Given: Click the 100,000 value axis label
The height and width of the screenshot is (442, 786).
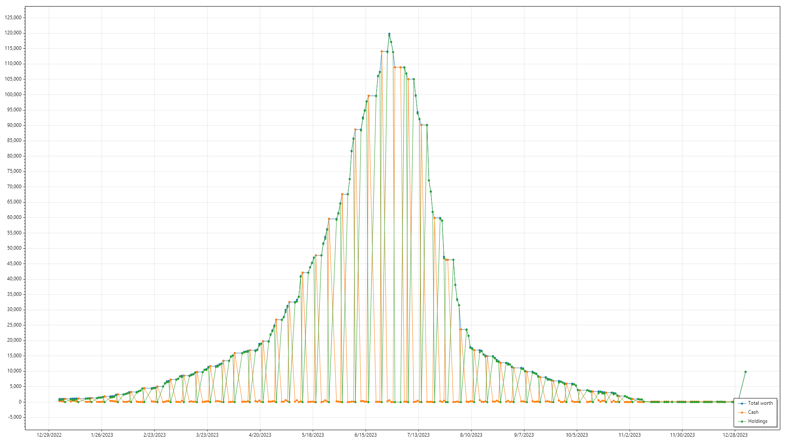Looking at the screenshot, I should pos(13,95).
